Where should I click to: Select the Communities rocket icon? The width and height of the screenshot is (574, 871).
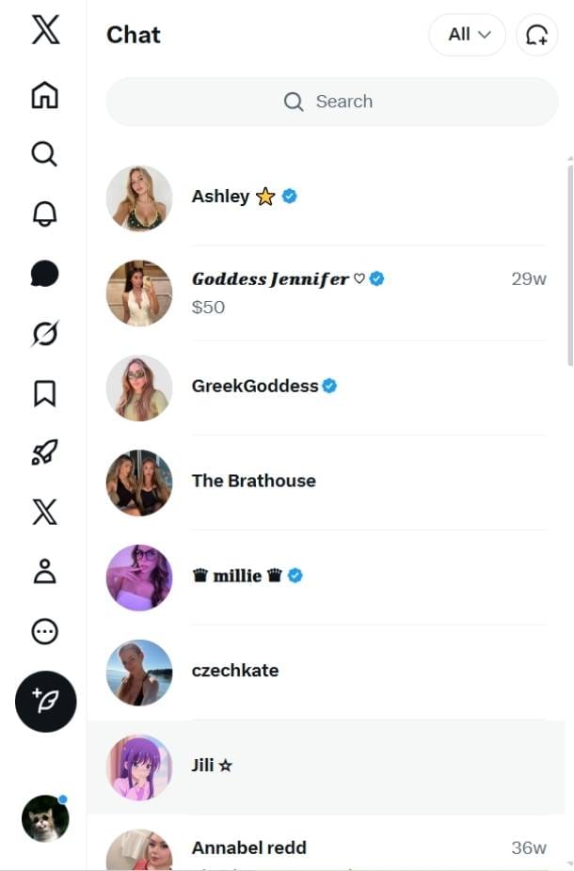click(x=44, y=452)
